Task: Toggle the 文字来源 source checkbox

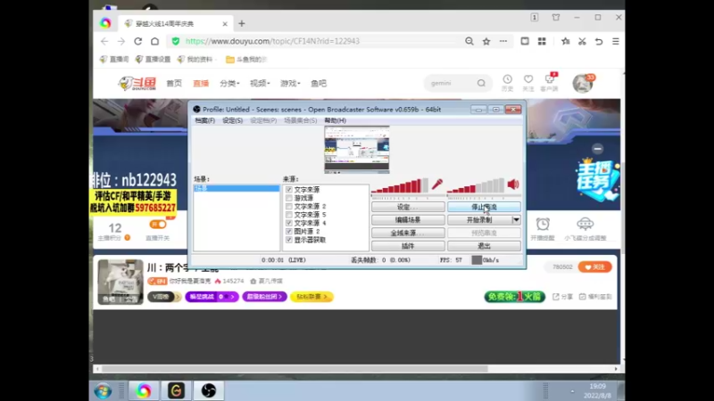Action: pos(289,190)
